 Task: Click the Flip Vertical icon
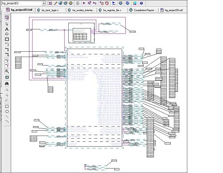click(x=7, y=95)
